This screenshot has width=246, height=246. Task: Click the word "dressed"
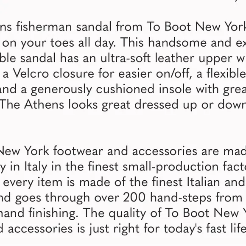[157, 104]
